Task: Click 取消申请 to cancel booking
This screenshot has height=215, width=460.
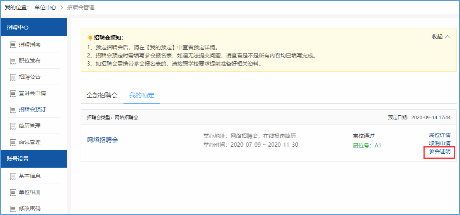Action: (439, 143)
